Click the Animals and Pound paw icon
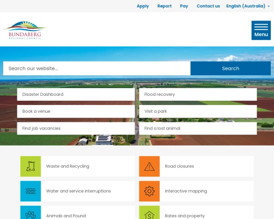The width and height of the screenshot is (274, 219). coord(31,213)
